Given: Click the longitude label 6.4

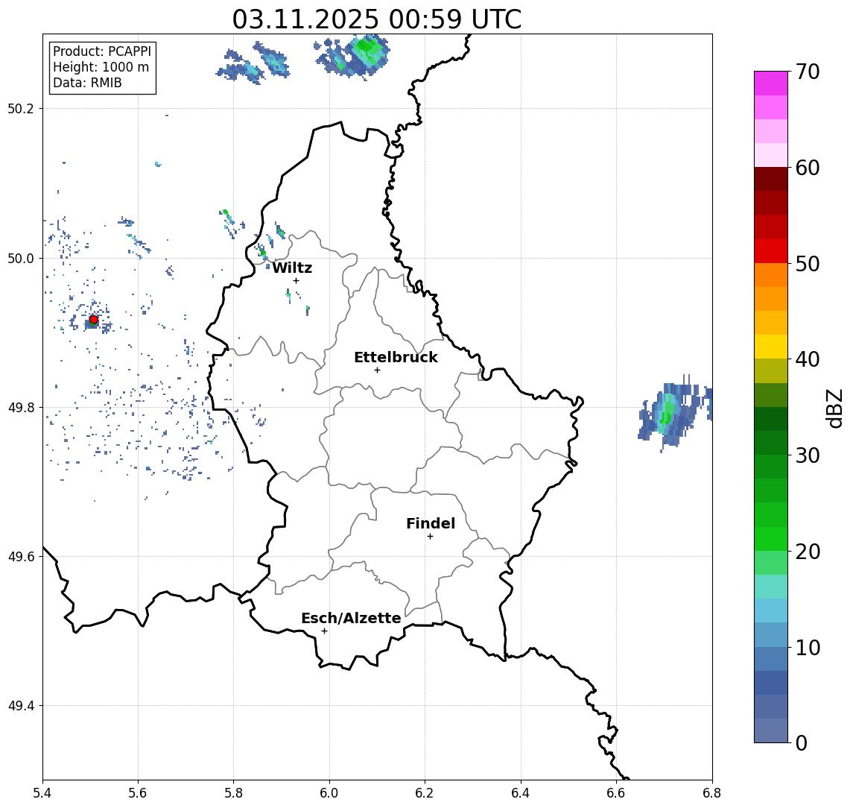Looking at the screenshot, I should (521, 793).
